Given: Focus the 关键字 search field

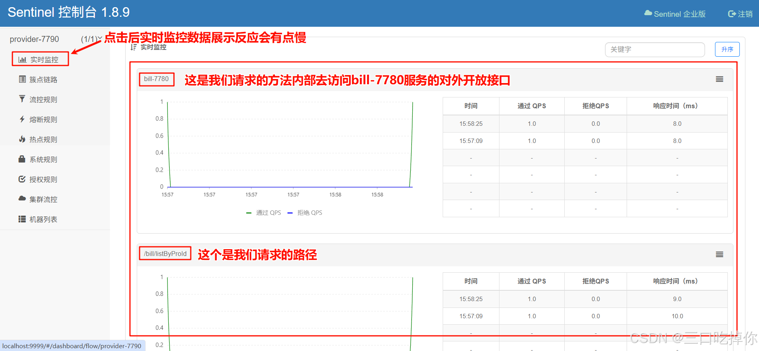Looking at the screenshot, I should tap(655, 50).
